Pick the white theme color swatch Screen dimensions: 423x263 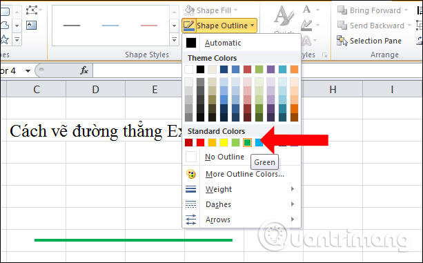pos(188,69)
